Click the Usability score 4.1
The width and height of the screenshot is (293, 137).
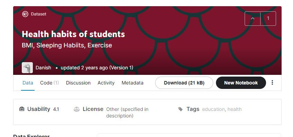(x=56, y=109)
